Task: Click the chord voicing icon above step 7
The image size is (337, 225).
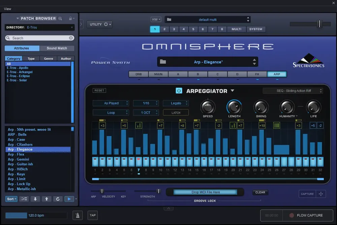Action: 139,125
